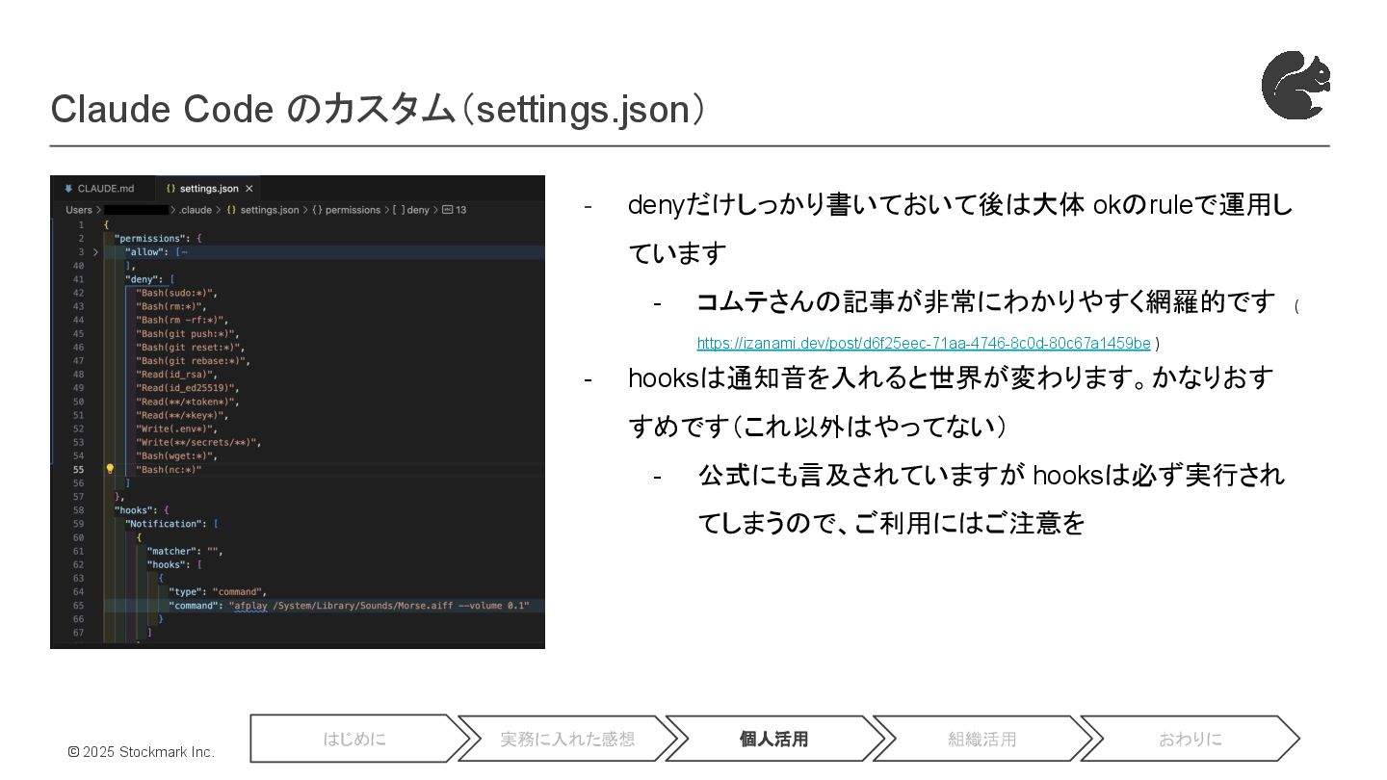Viewport: 1387px width, 780px height.
Task: Click the top-level "hooks" key on line 58
Action: pyautogui.click(x=136, y=510)
